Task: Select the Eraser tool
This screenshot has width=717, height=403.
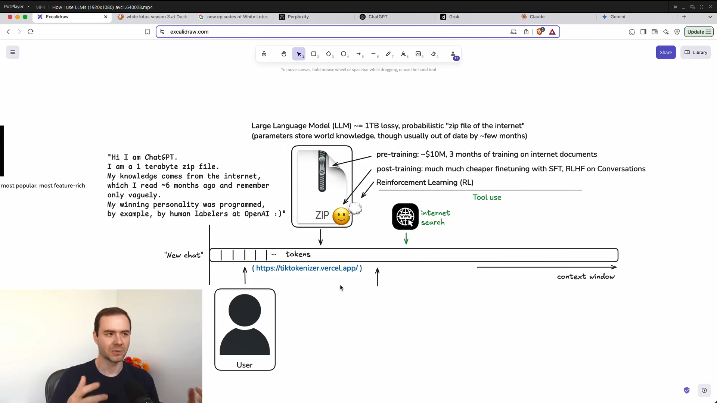Action: click(434, 54)
